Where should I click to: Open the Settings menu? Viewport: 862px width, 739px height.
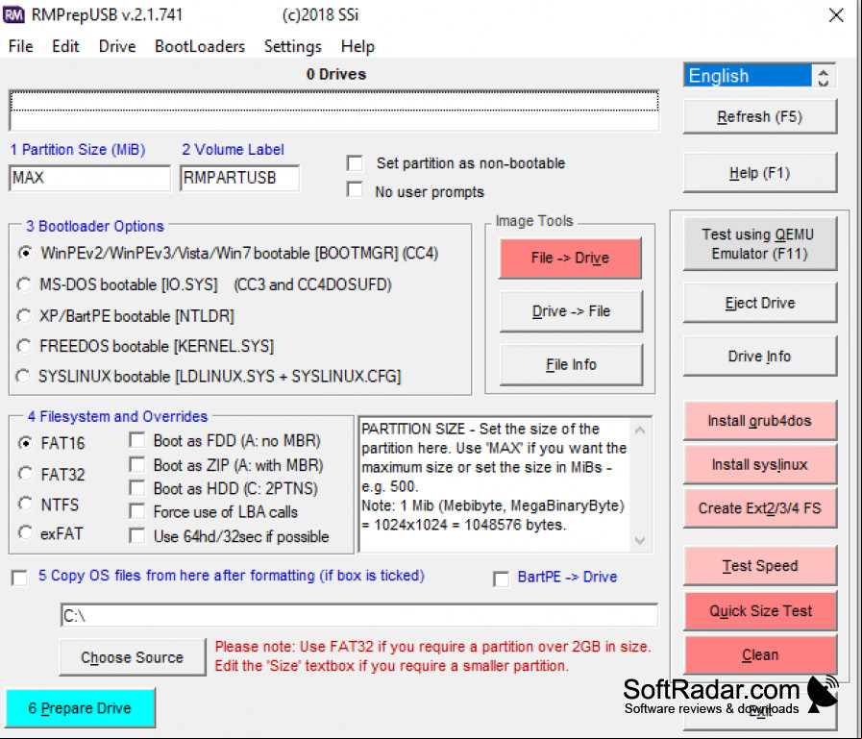[x=292, y=47]
